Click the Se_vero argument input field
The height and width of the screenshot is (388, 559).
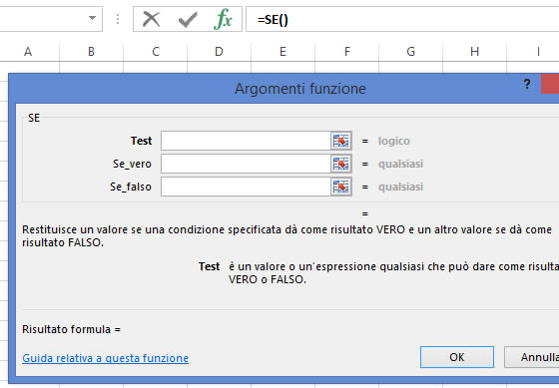tap(246, 164)
